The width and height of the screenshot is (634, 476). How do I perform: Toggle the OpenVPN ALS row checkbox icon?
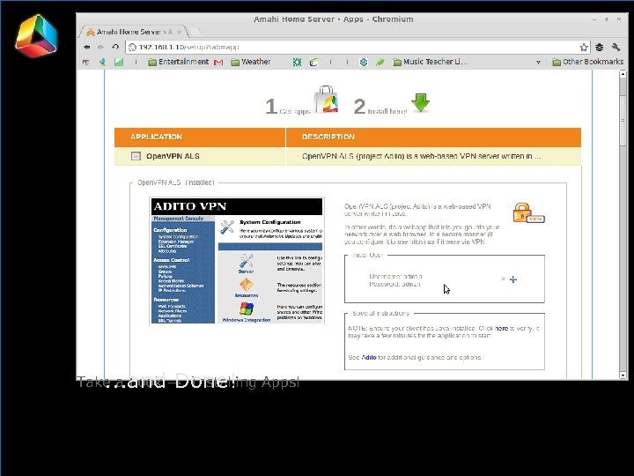pos(136,156)
